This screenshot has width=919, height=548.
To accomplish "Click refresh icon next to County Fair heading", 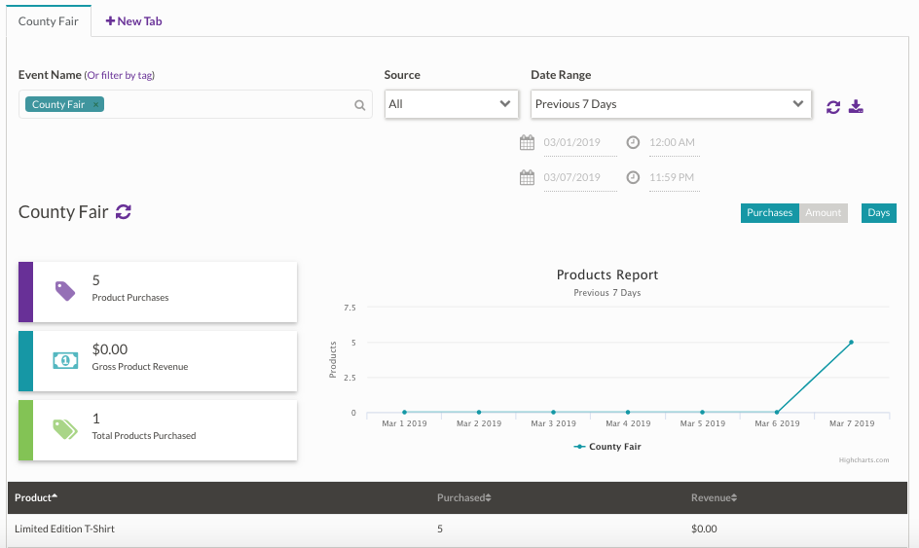I will click(x=124, y=211).
